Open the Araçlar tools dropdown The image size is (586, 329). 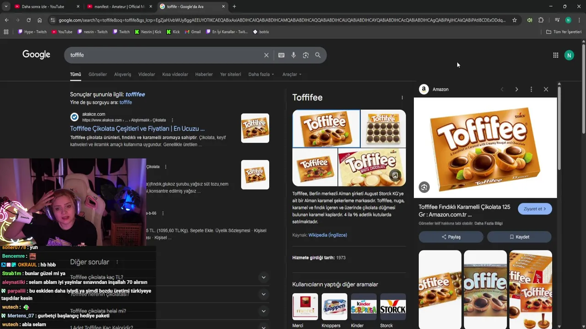point(292,74)
